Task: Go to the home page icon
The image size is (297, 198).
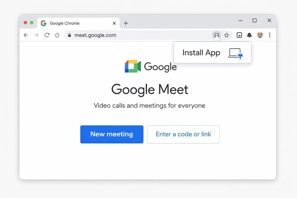Action: [x=57, y=35]
